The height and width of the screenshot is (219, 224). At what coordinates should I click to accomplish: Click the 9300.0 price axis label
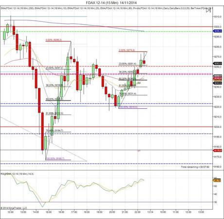coord(218,27)
